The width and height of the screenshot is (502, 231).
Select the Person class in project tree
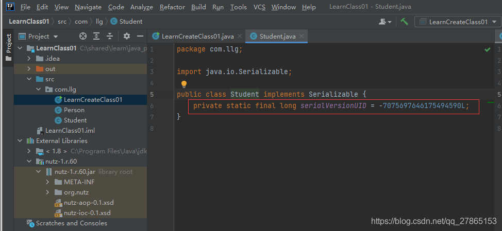click(74, 110)
